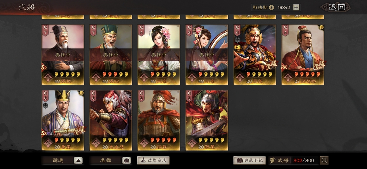
Task: Click the 篩選 filter label
Action: (58, 161)
